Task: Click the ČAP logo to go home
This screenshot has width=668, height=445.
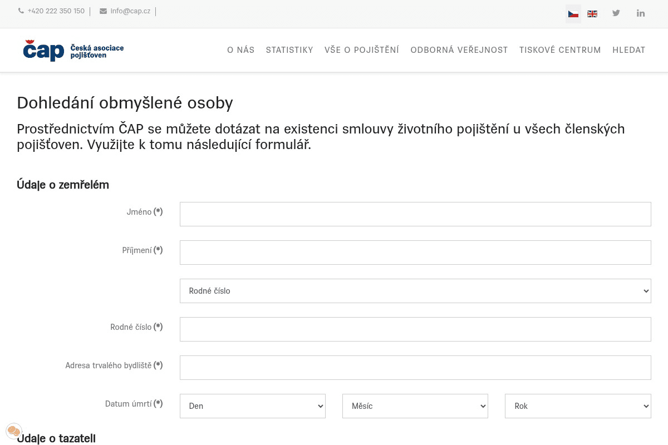Action: pos(73,50)
